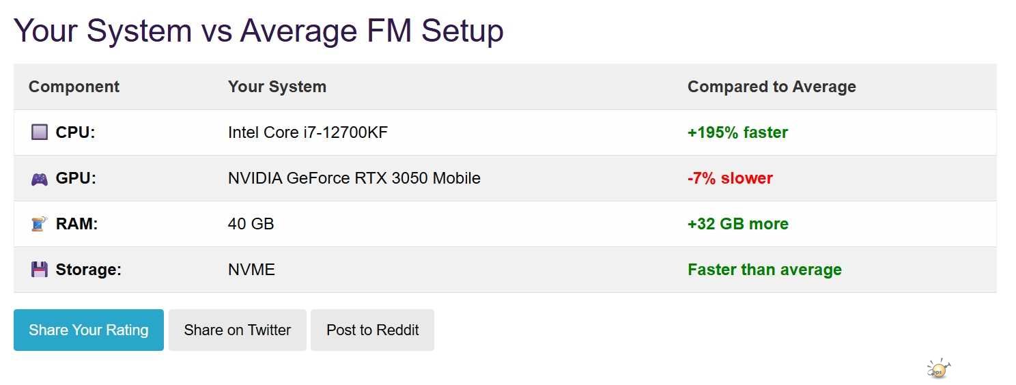Screen dimensions: 1016x385
Task: Click the RAM row icon
Action: 40,224
